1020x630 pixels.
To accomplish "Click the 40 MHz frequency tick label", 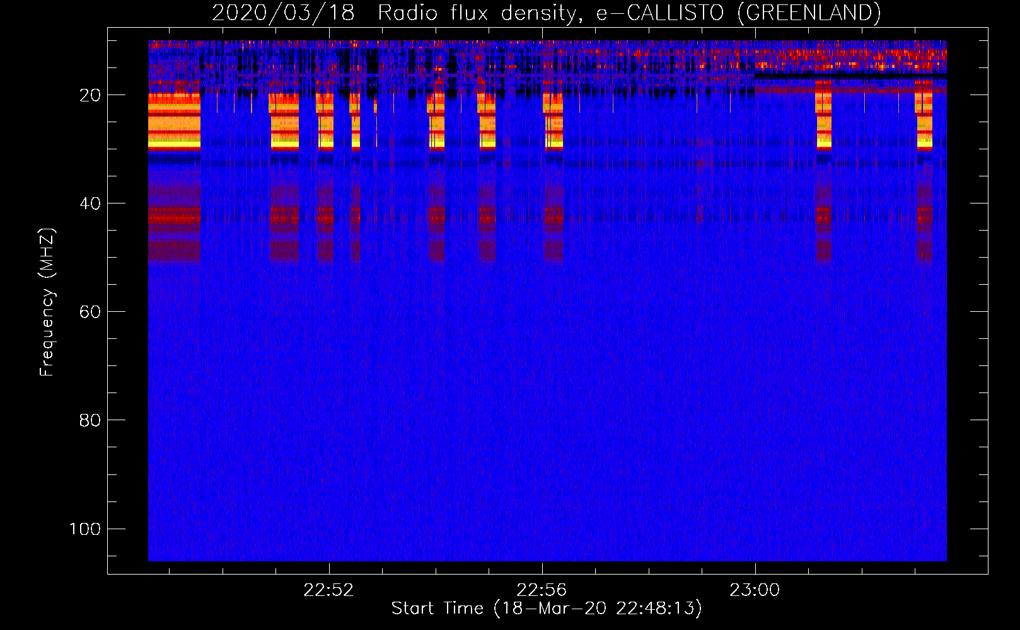I will (x=90, y=203).
